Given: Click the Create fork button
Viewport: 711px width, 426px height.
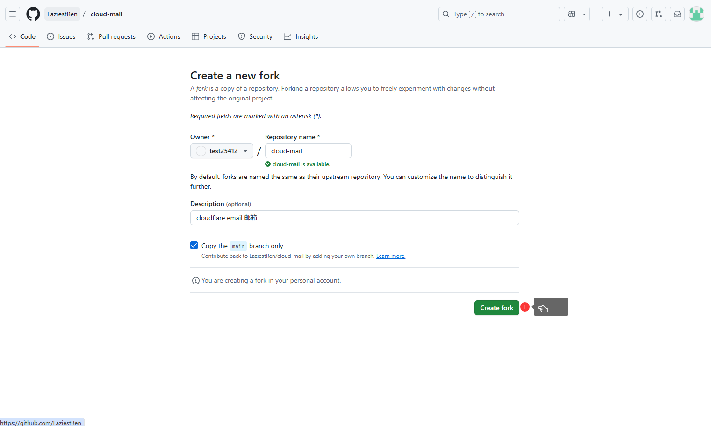Looking at the screenshot, I should [x=496, y=308].
